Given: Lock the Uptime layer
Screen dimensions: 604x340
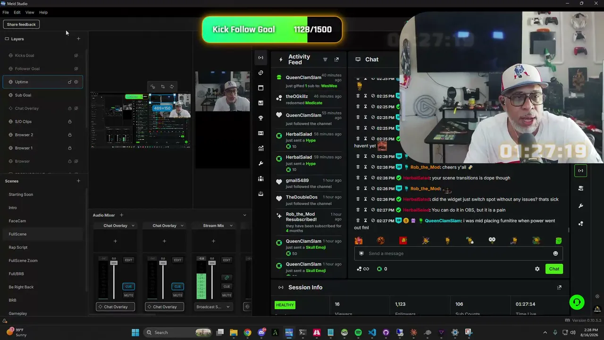Looking at the screenshot, I should point(70,82).
